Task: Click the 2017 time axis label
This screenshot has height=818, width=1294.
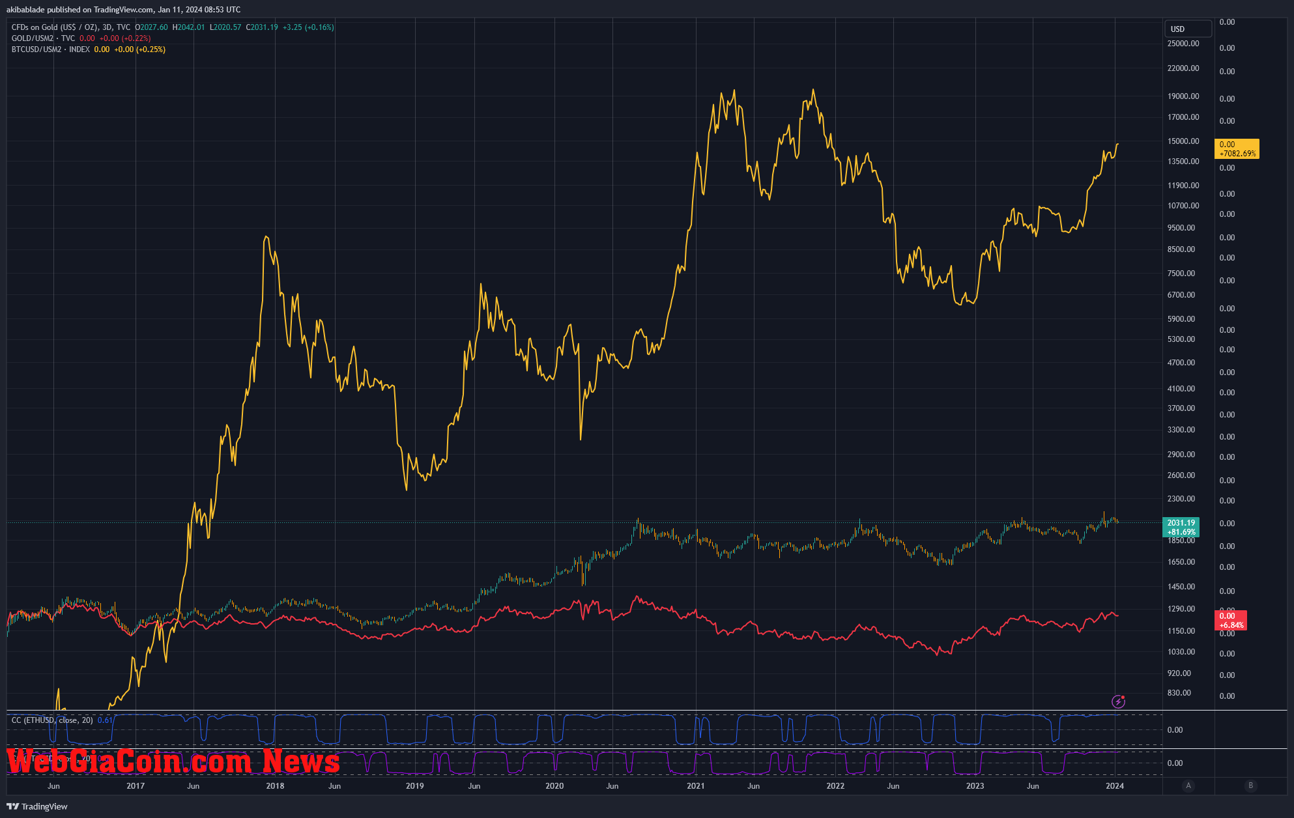Action: [x=136, y=786]
